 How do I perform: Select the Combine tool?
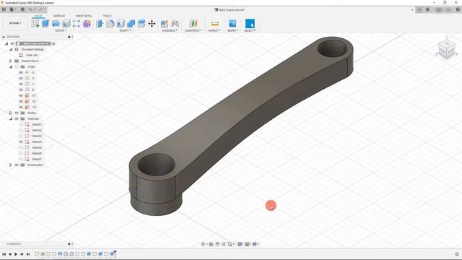pyautogui.click(x=131, y=24)
